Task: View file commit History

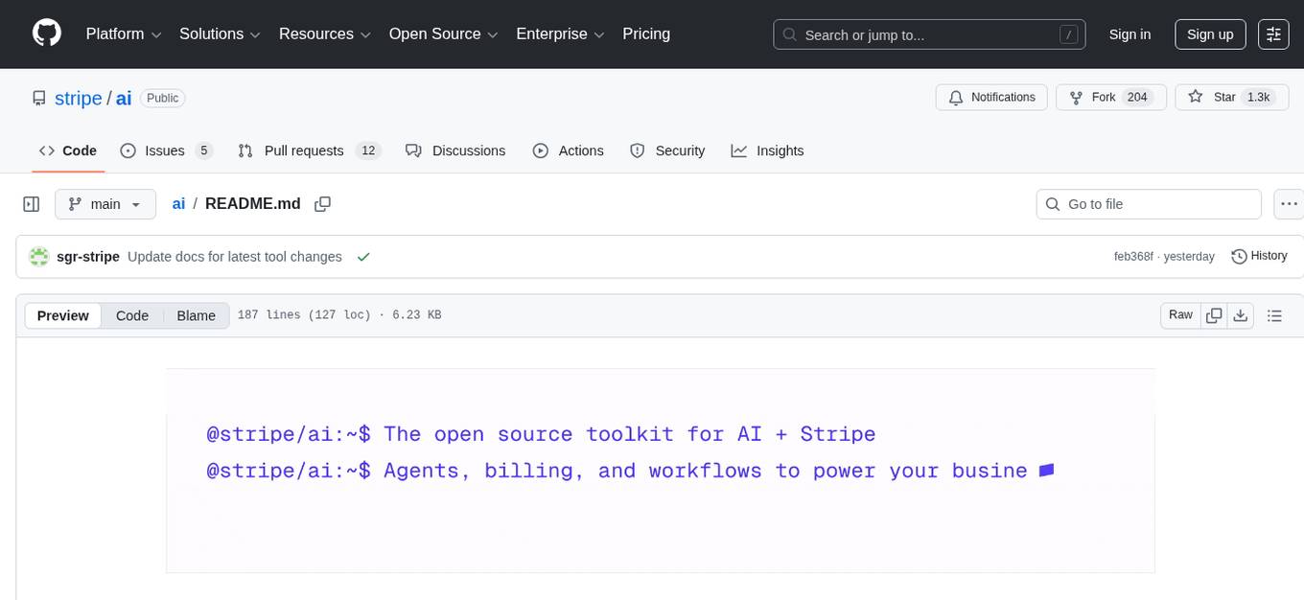Action: click(1259, 256)
